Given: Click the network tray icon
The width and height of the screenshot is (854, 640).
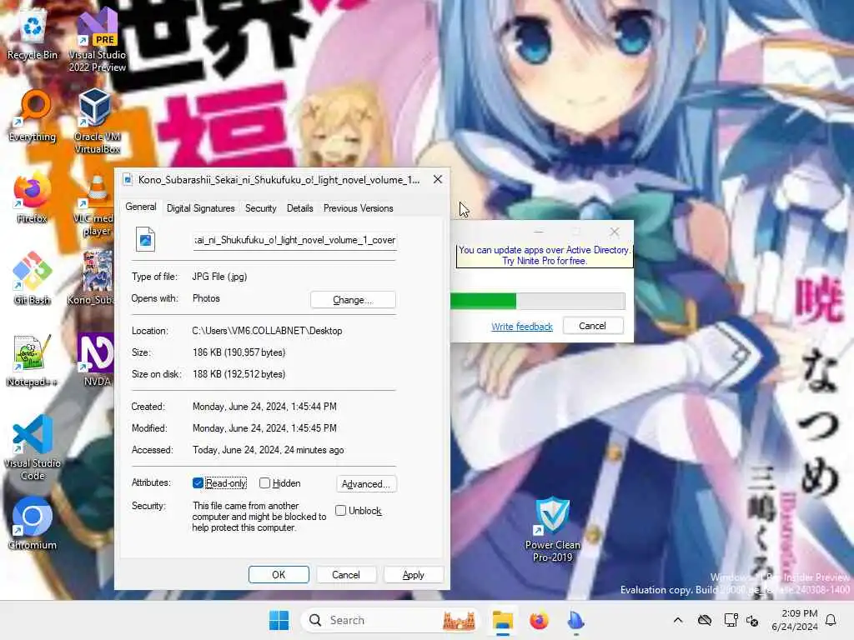Looking at the screenshot, I should [x=731, y=620].
